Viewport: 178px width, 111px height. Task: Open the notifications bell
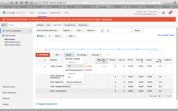click(170, 13)
